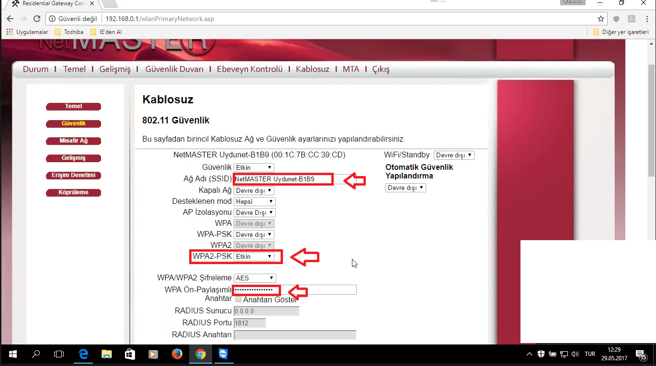Open the taskbar clock showing 12:29
656x366 pixels.
click(x=613, y=355)
